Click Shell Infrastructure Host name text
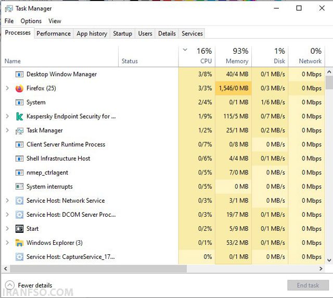The height and width of the screenshot is (298, 333). click(x=58, y=158)
